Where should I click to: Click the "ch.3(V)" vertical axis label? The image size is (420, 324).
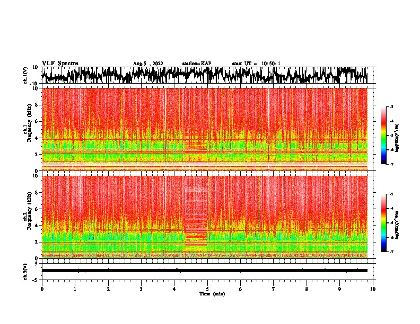tap(25, 272)
